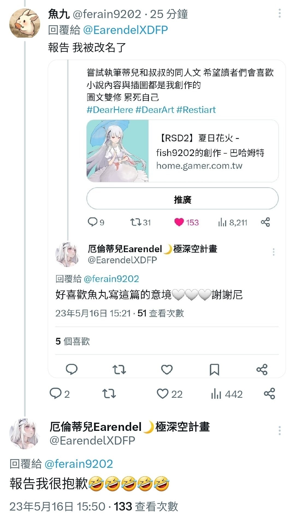Tap the 推廣 promote button
This screenshot has height=513, width=295.
[182, 199]
